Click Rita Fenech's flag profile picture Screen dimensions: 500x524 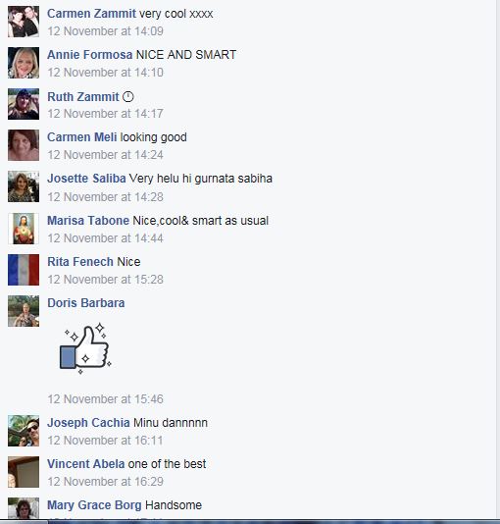tap(24, 270)
